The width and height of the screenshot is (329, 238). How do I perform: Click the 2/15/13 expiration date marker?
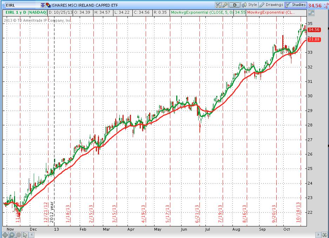[91, 214]
